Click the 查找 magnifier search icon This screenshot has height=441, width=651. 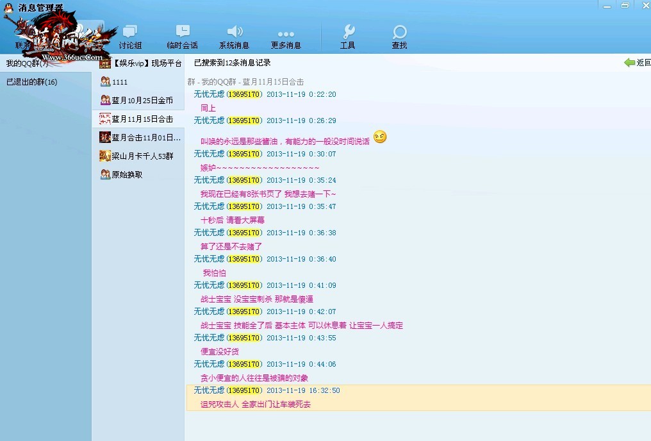[399, 32]
